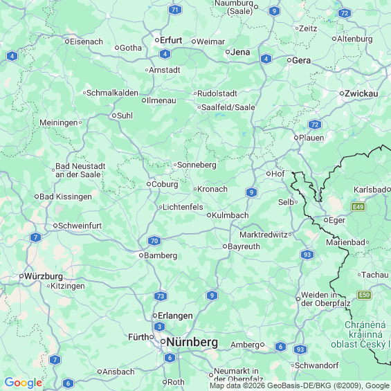Click the Bayreuth city marker

point(225,246)
